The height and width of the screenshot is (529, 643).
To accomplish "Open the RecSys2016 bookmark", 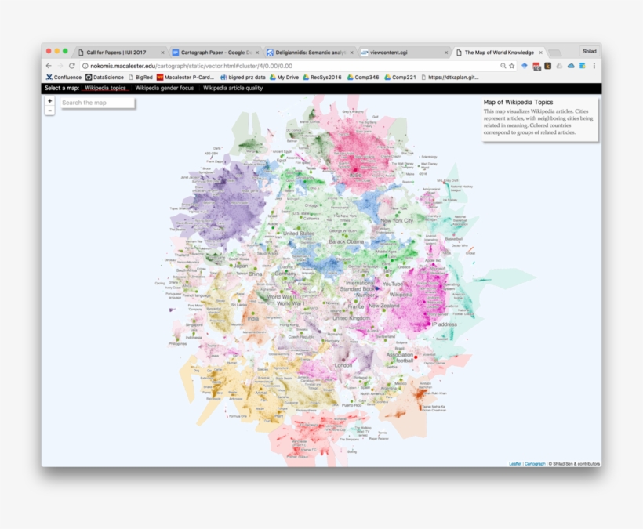I will point(322,77).
